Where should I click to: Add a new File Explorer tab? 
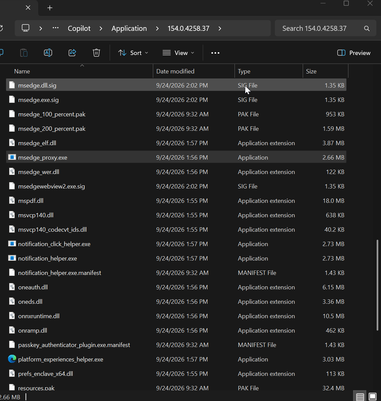point(50,8)
